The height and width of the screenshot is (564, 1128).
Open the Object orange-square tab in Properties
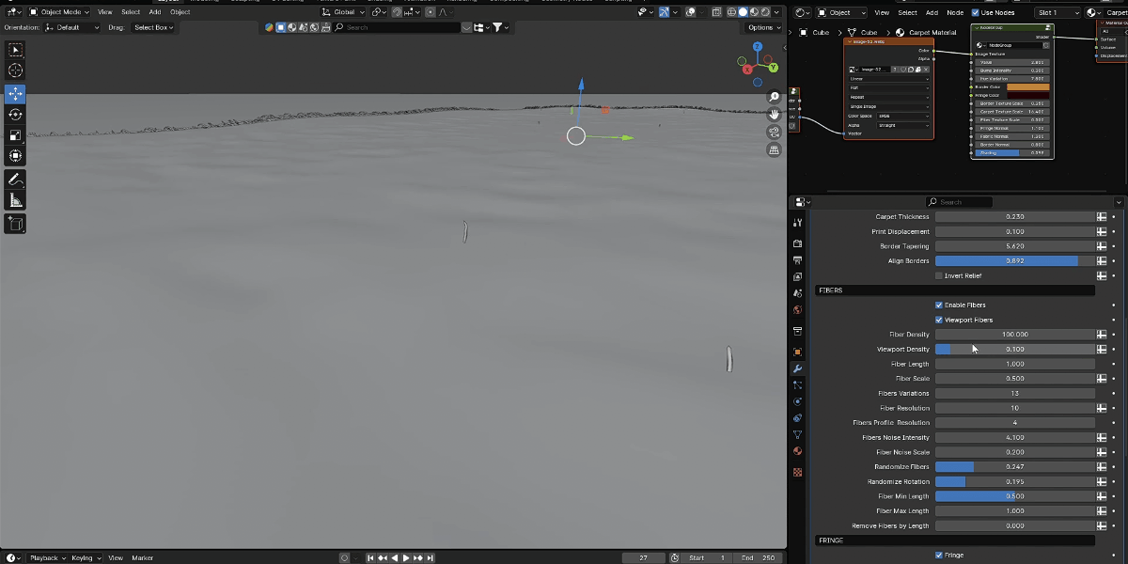[x=798, y=352]
